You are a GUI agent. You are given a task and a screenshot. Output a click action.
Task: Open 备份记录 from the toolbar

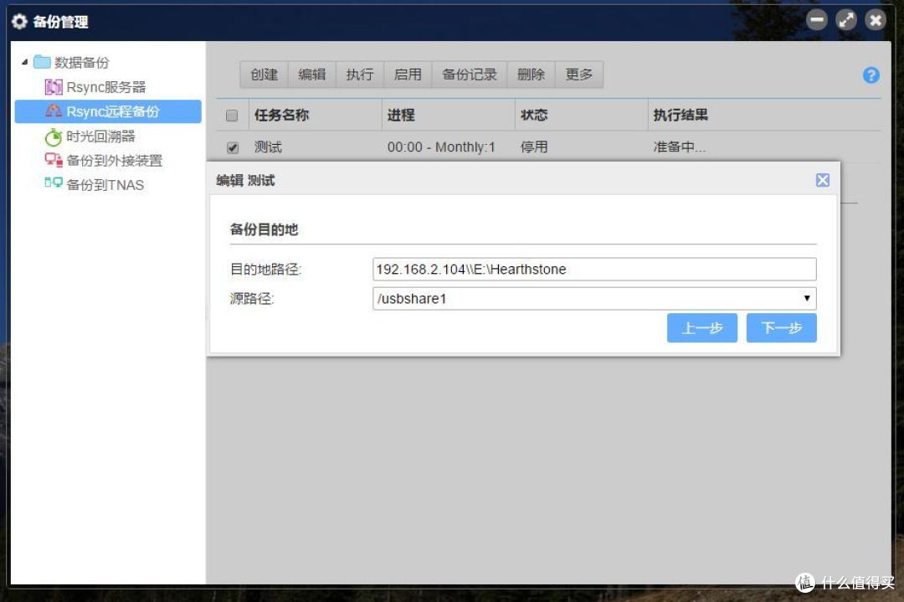click(470, 75)
